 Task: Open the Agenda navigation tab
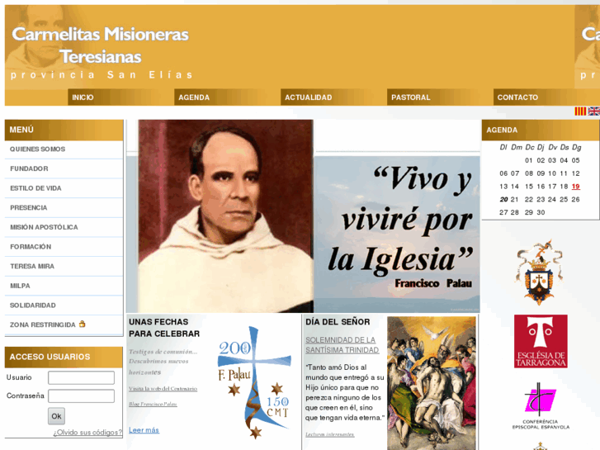tap(194, 97)
